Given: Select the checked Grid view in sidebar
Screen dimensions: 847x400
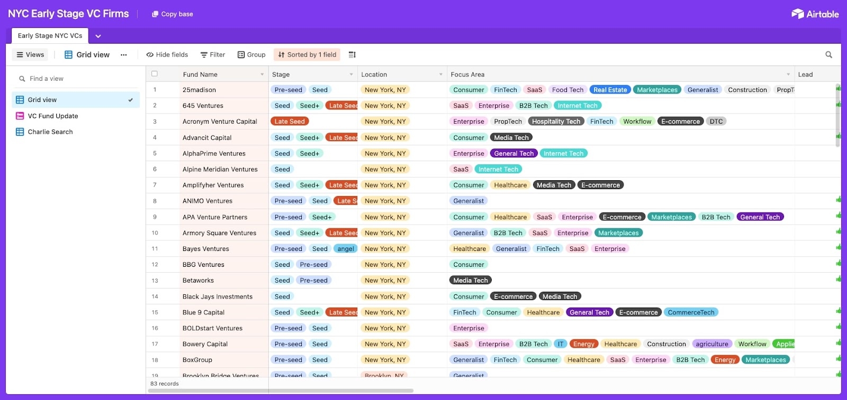Looking at the screenshot, I should pos(42,99).
